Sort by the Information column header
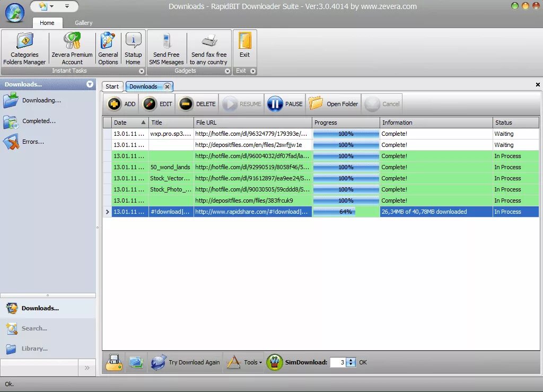The image size is (543, 392). [x=436, y=123]
